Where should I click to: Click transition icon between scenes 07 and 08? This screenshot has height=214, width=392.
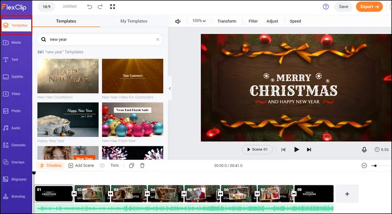pos(294,194)
